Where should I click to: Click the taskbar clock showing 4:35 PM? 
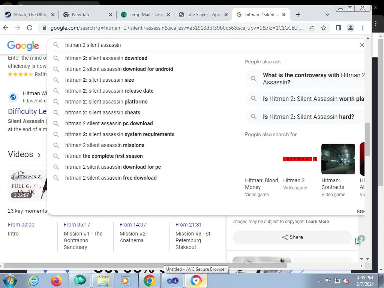[x=364, y=281]
